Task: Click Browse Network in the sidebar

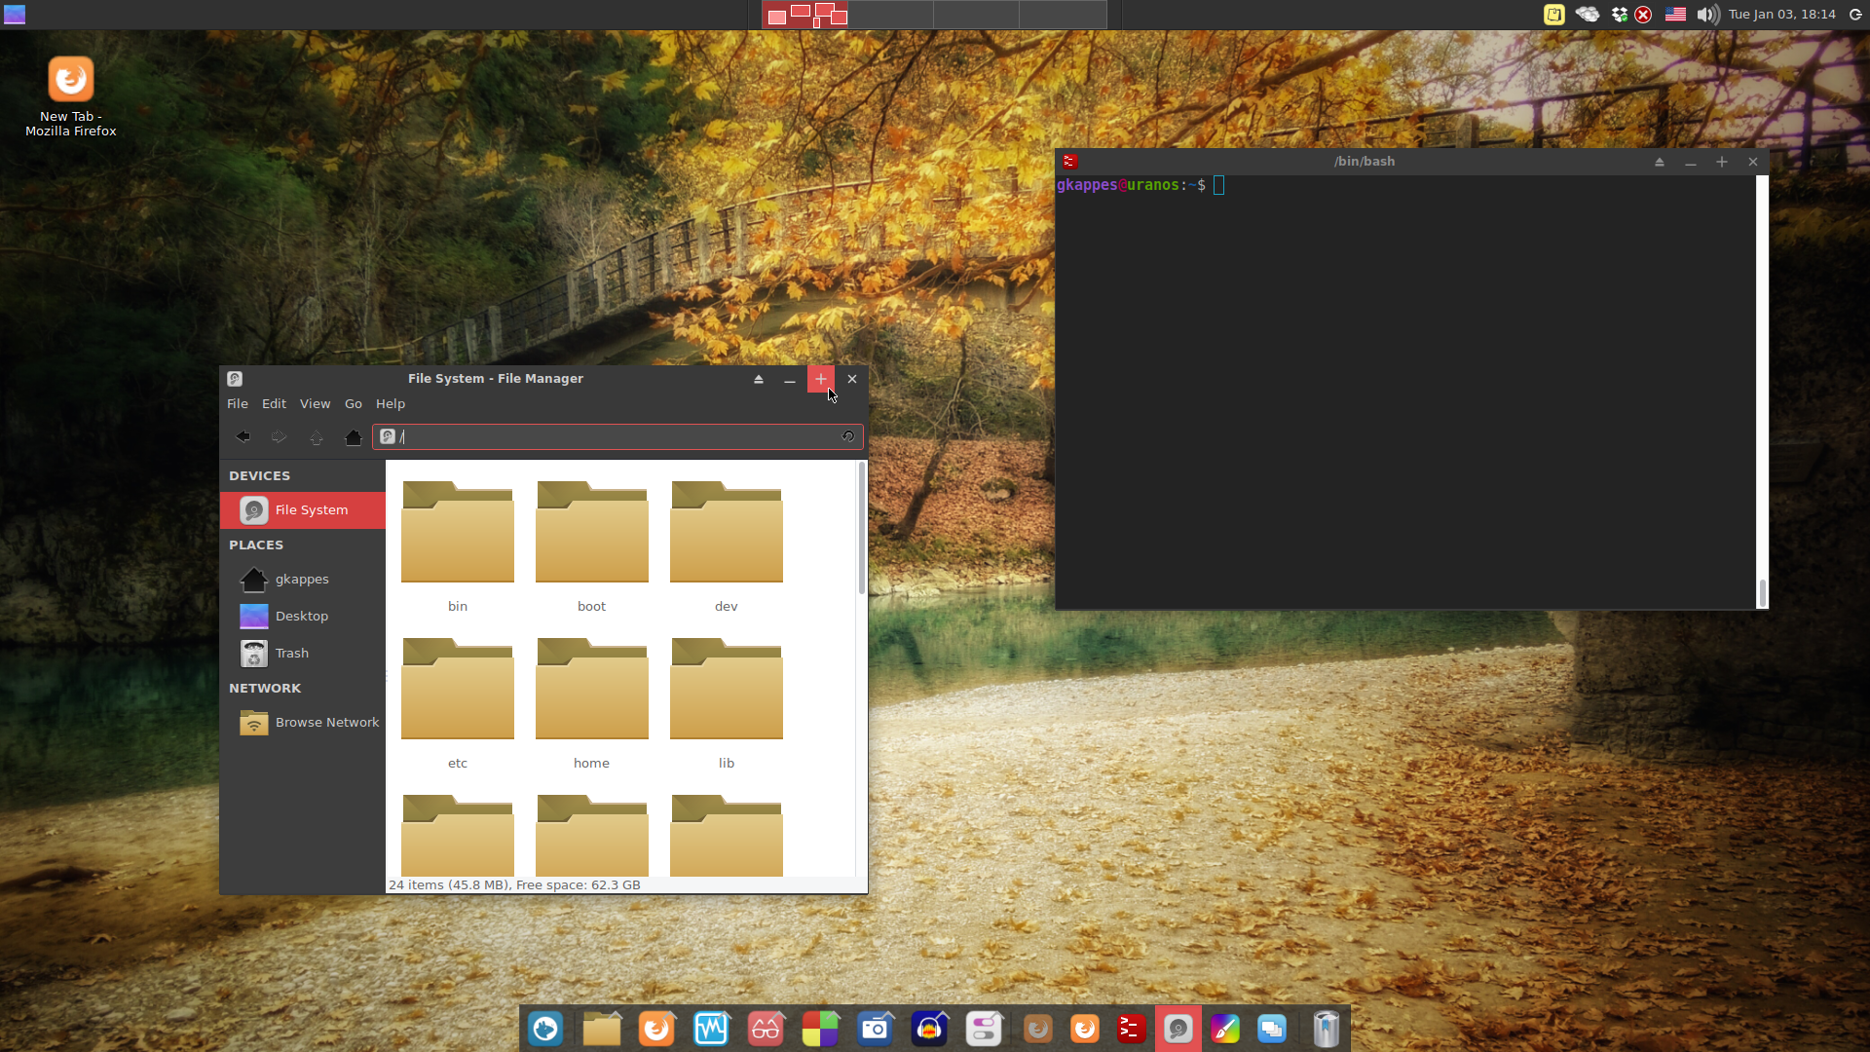Action: pos(326,723)
